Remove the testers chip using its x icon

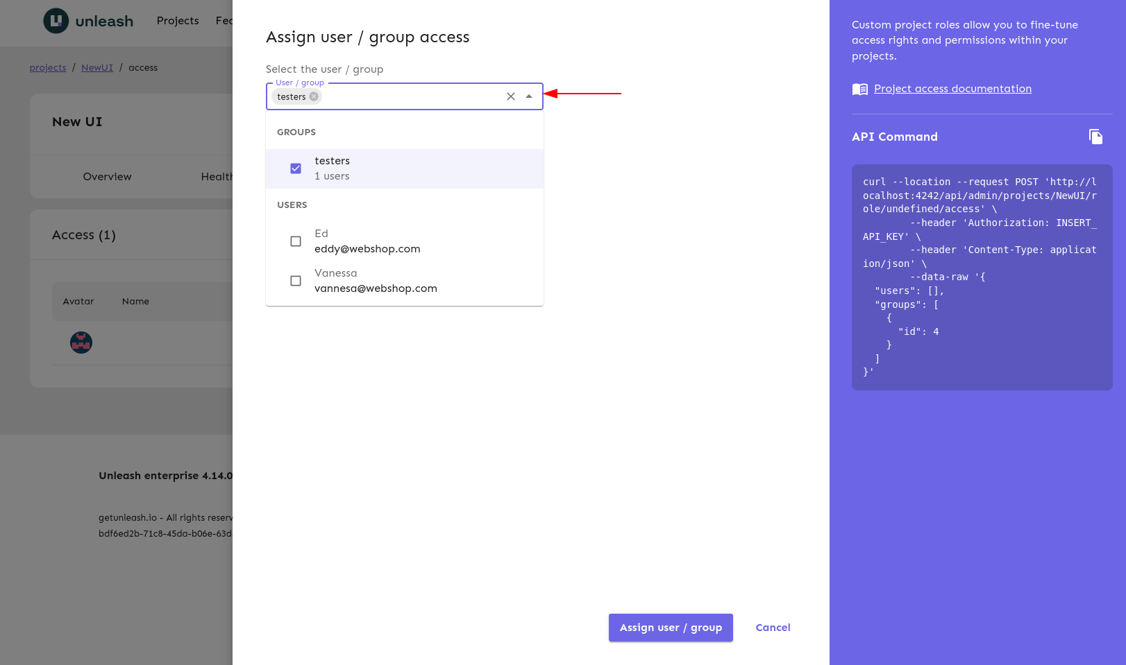(x=314, y=97)
